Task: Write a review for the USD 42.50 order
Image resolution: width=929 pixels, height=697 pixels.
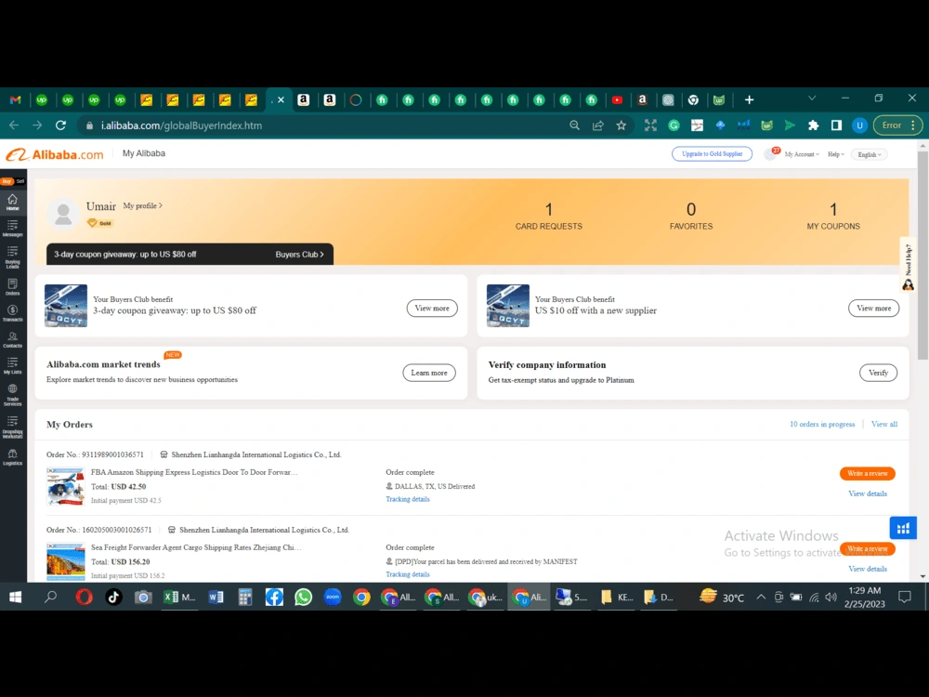Action: pyautogui.click(x=867, y=474)
